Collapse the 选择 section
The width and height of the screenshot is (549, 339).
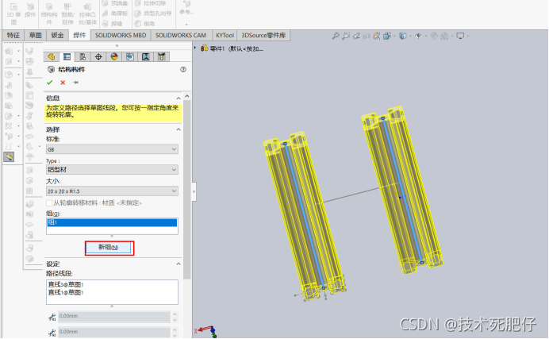tap(179, 129)
